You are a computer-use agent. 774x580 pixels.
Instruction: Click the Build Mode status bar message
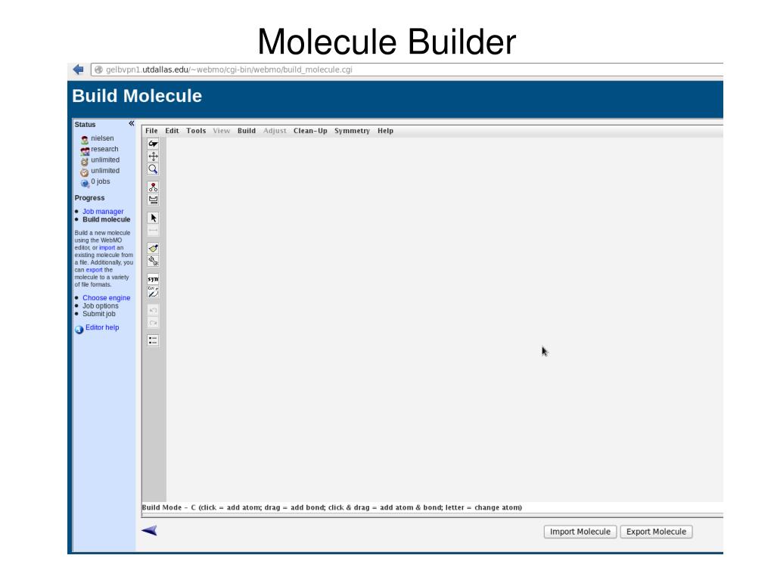[x=331, y=507]
